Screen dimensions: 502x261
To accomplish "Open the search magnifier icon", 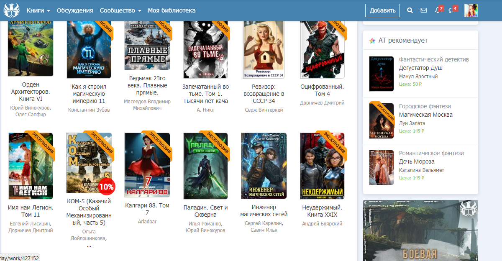I will coord(410,10).
